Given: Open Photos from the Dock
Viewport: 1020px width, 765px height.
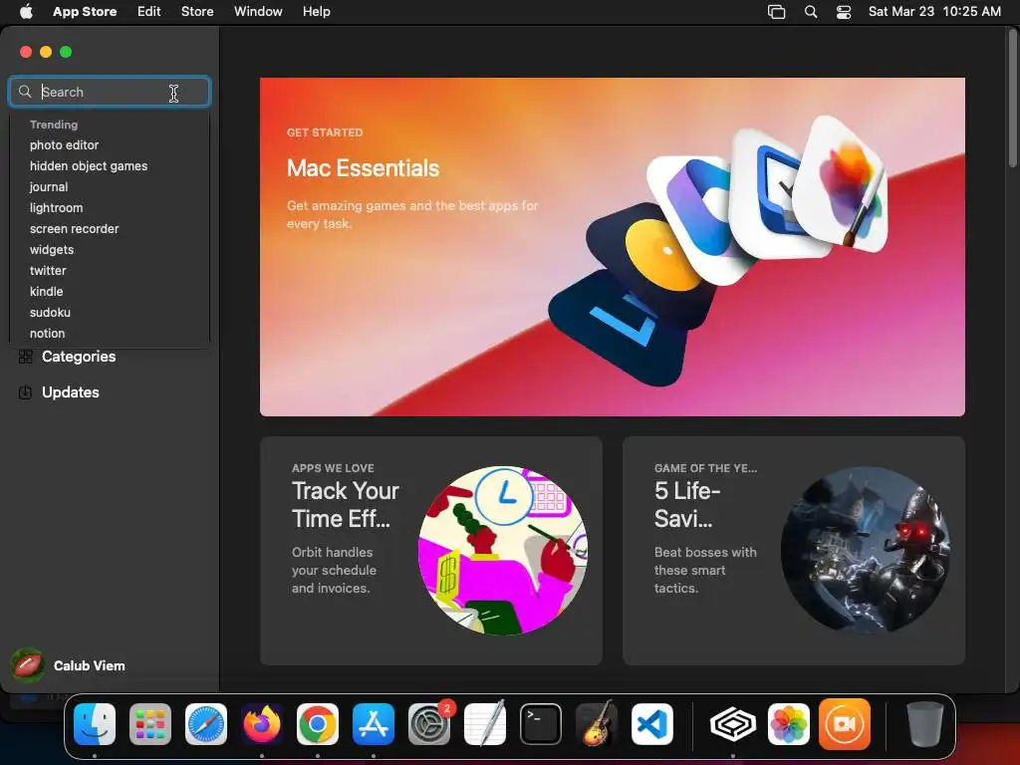Looking at the screenshot, I should (x=789, y=724).
